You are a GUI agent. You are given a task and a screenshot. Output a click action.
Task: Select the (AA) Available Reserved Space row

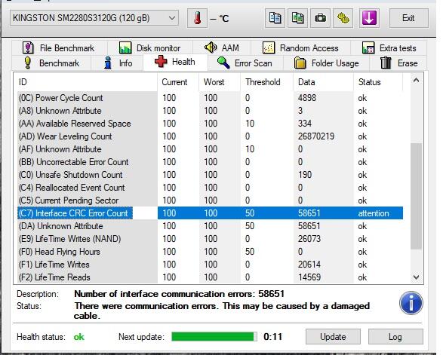[211, 124]
